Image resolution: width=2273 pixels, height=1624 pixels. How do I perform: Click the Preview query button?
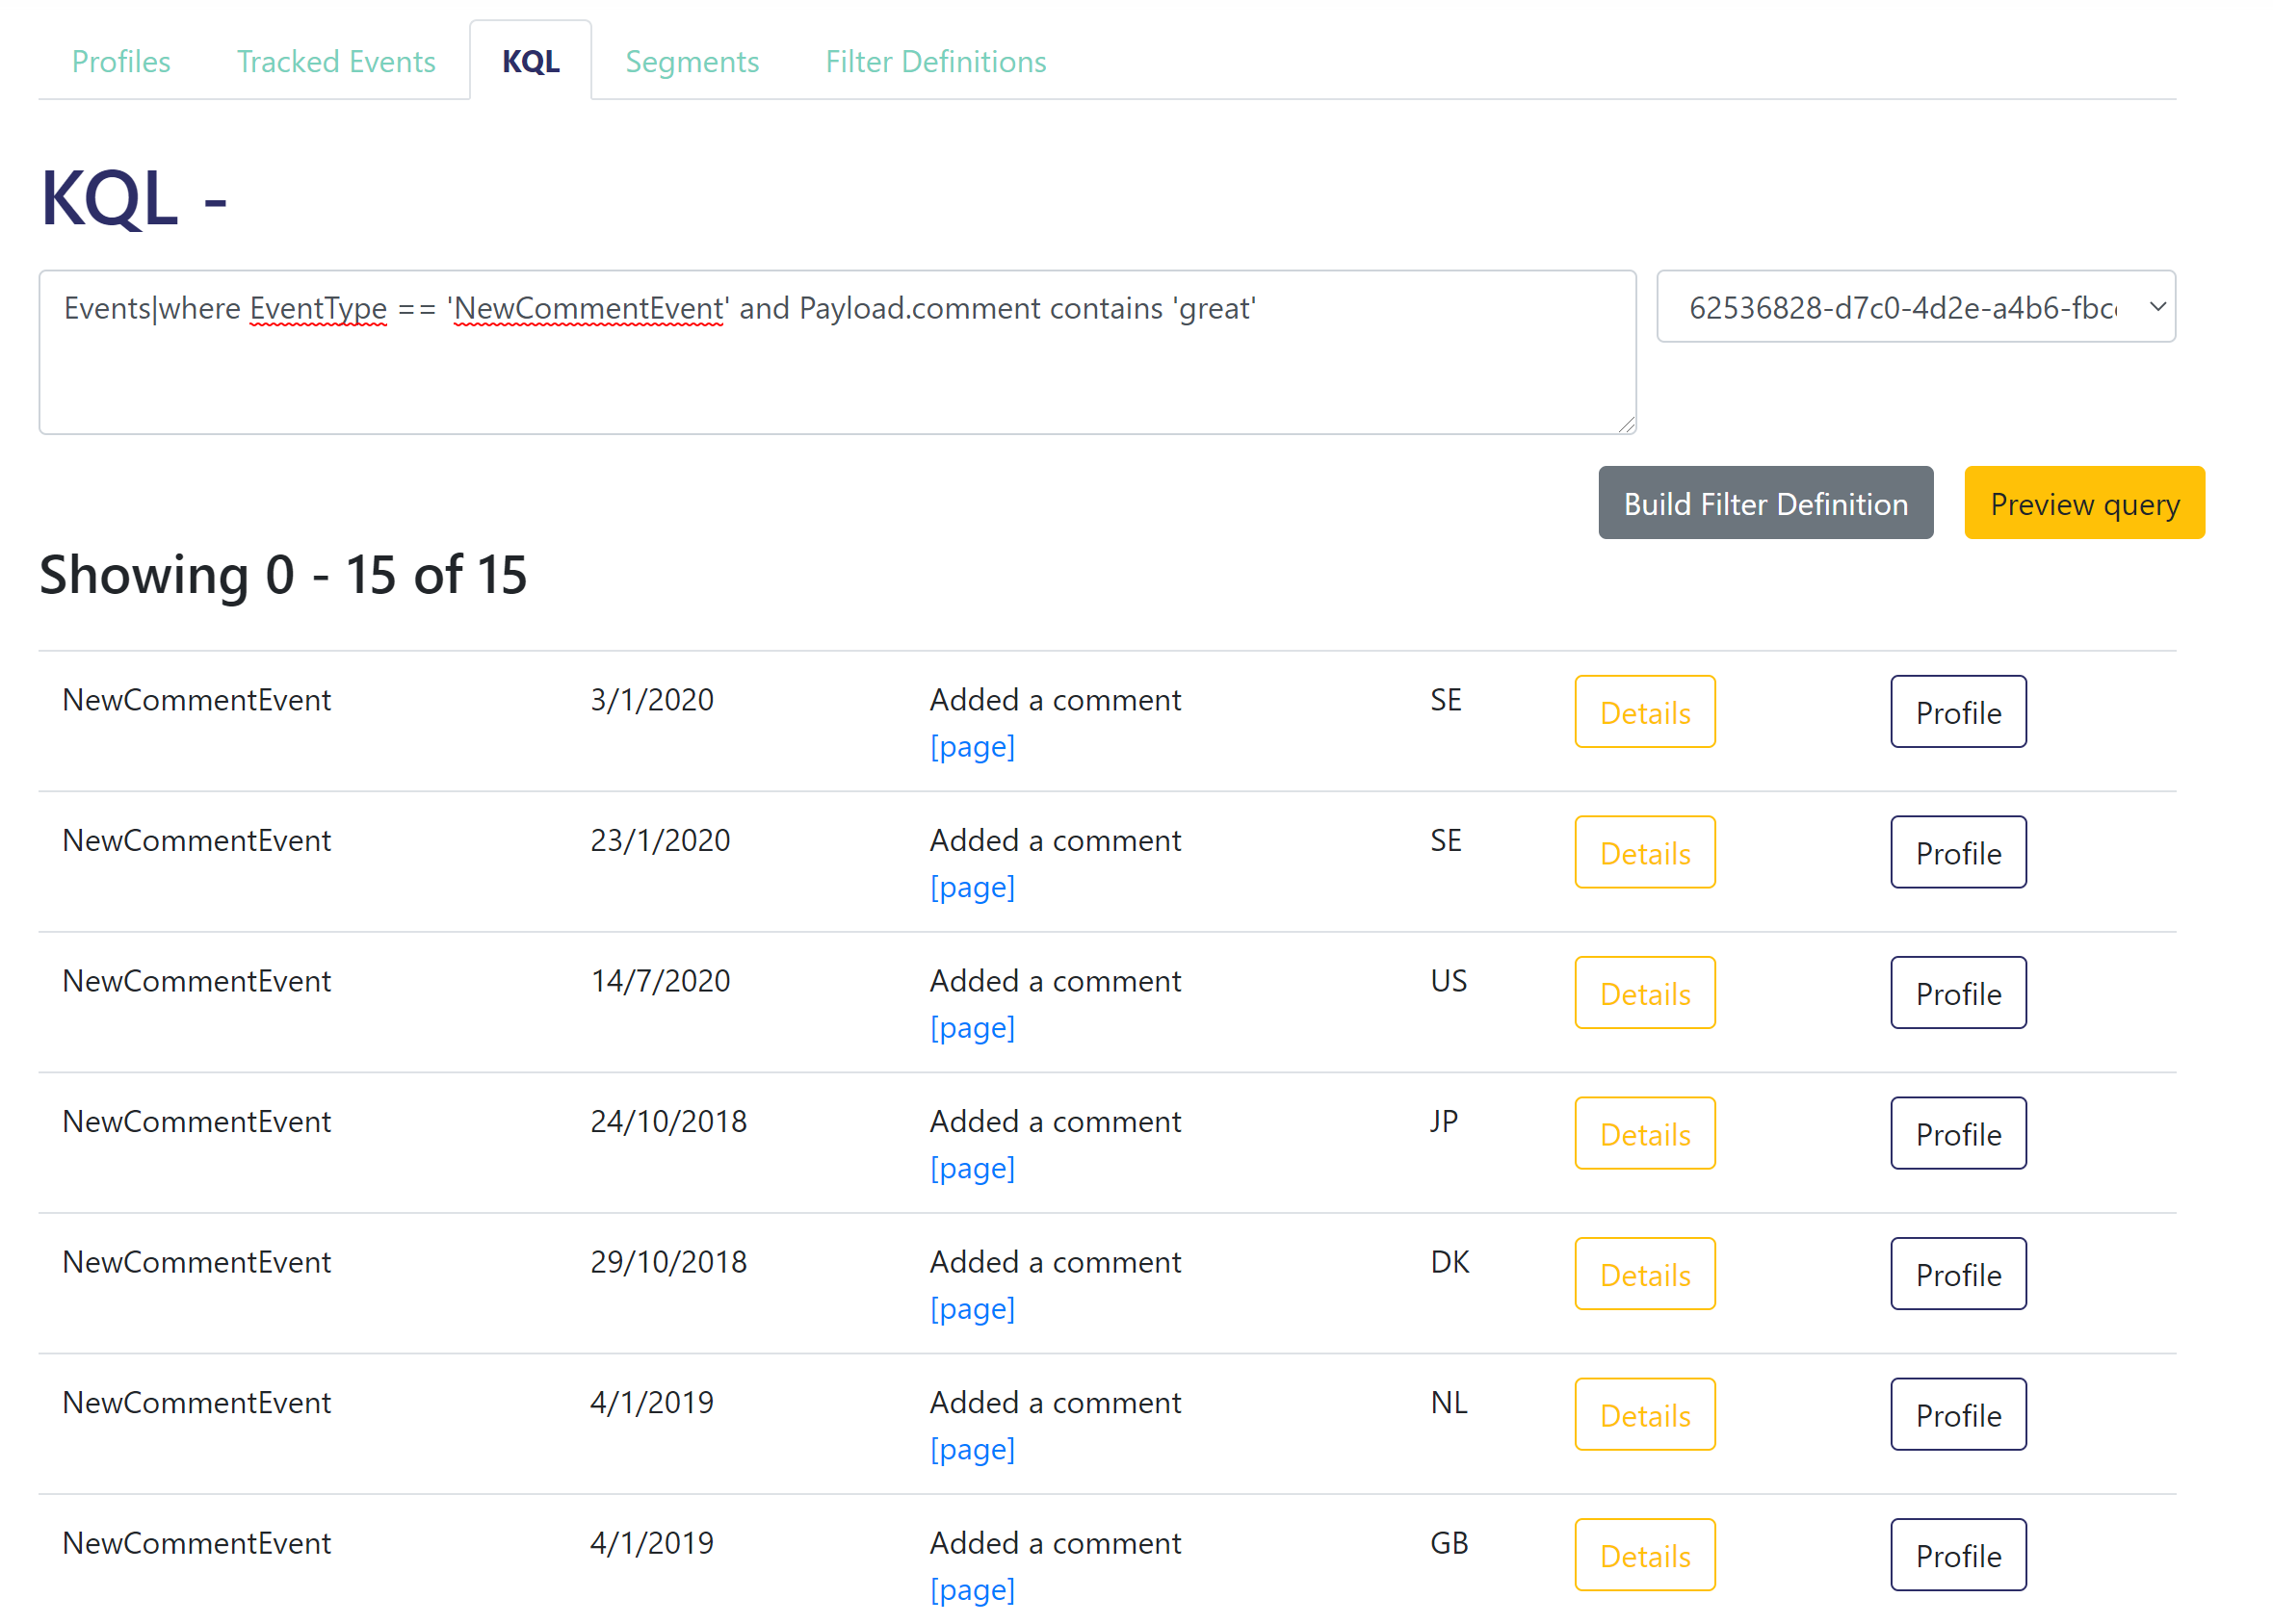(2085, 503)
